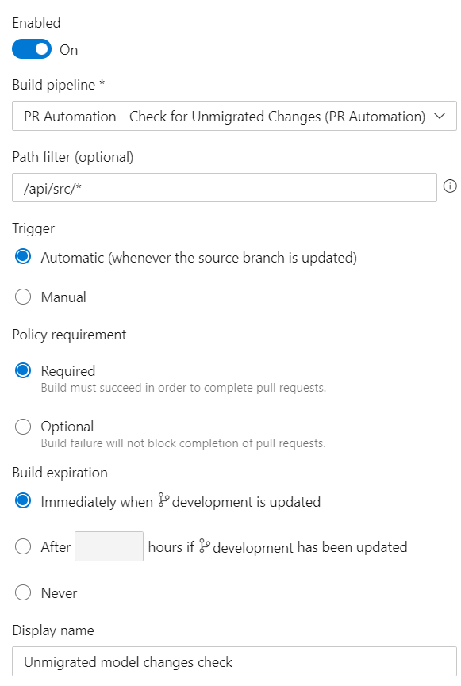Select the Automatic trigger option
This screenshot has width=461, height=686.
click(23, 256)
